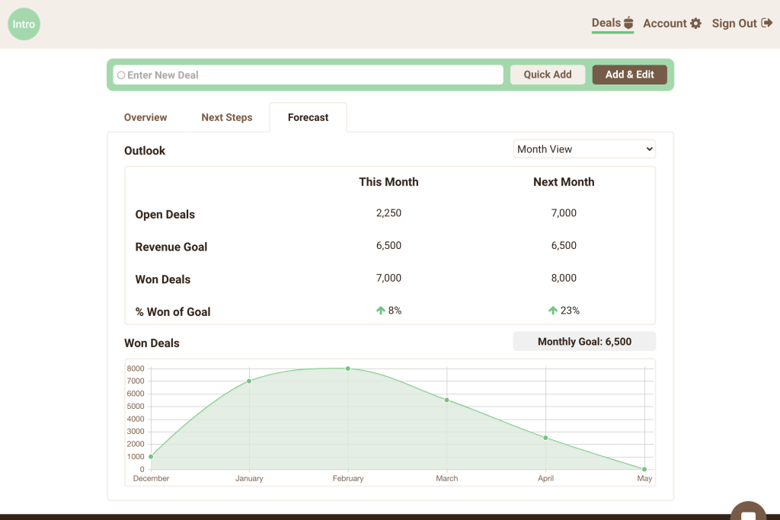Click the This Month column header
This screenshot has width=780, height=520.
click(x=388, y=182)
